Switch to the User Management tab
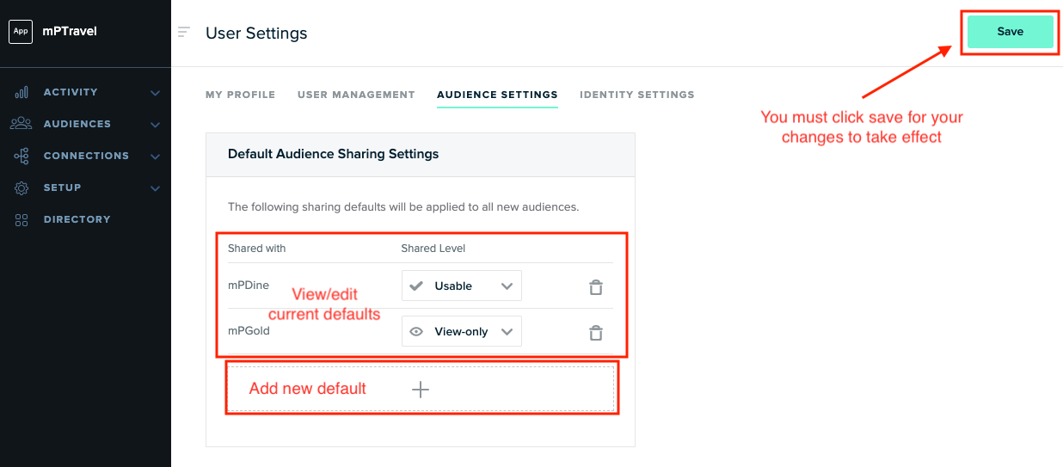1063x467 pixels. 356,95
